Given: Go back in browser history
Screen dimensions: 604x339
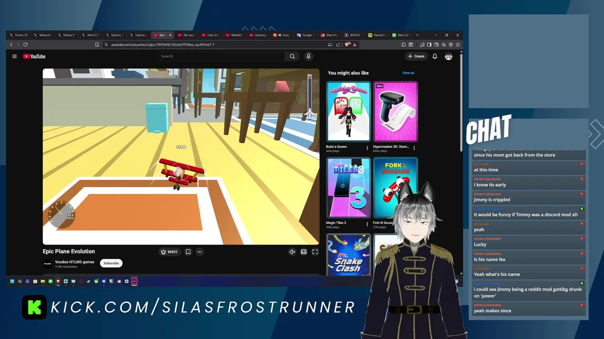Looking at the screenshot, I should (11, 45).
